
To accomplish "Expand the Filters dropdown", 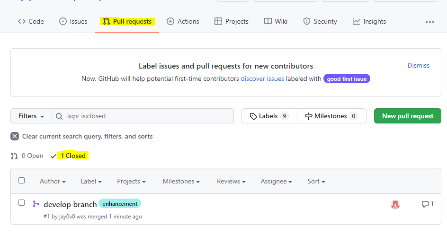I will 31,116.
